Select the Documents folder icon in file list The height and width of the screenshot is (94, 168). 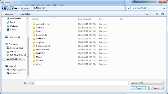pyautogui.click(x=34, y=35)
